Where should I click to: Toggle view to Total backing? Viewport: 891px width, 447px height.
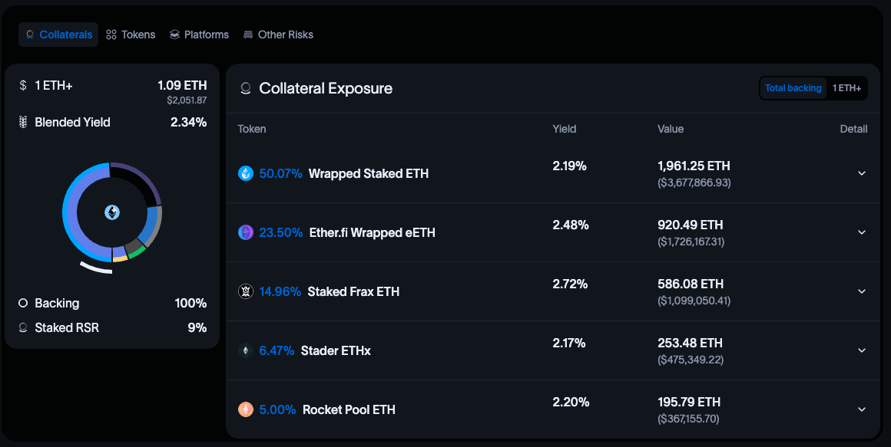793,88
